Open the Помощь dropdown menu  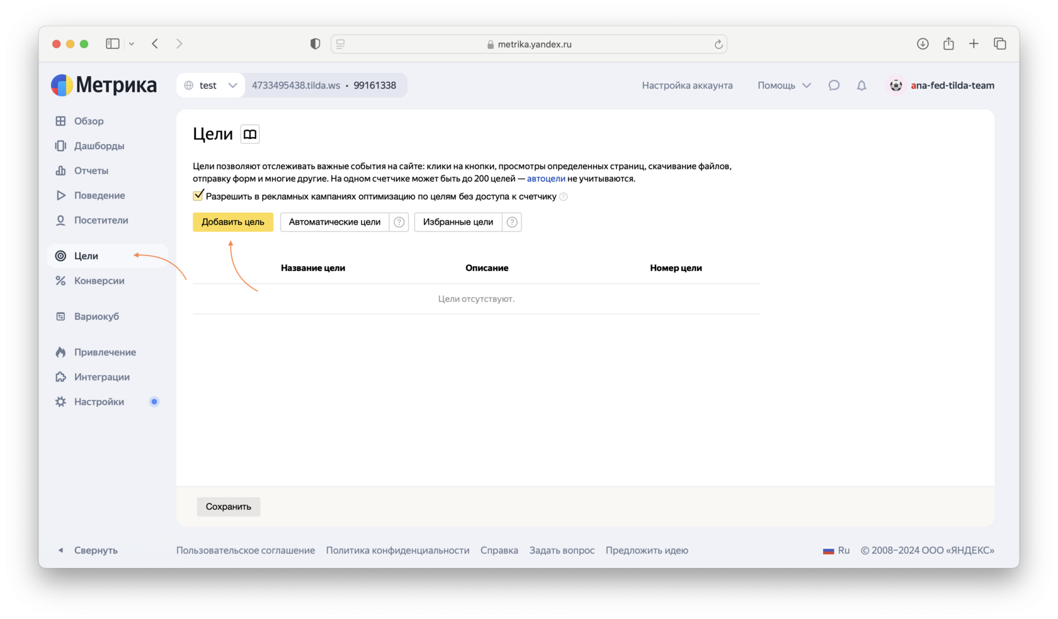click(784, 86)
